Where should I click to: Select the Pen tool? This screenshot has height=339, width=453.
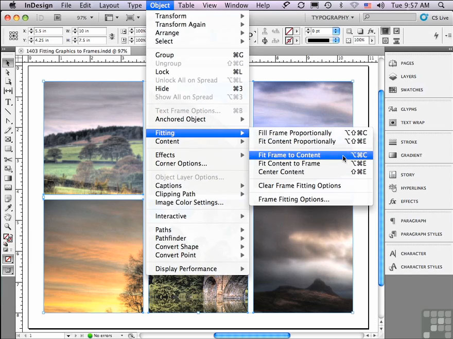[x=8, y=121]
